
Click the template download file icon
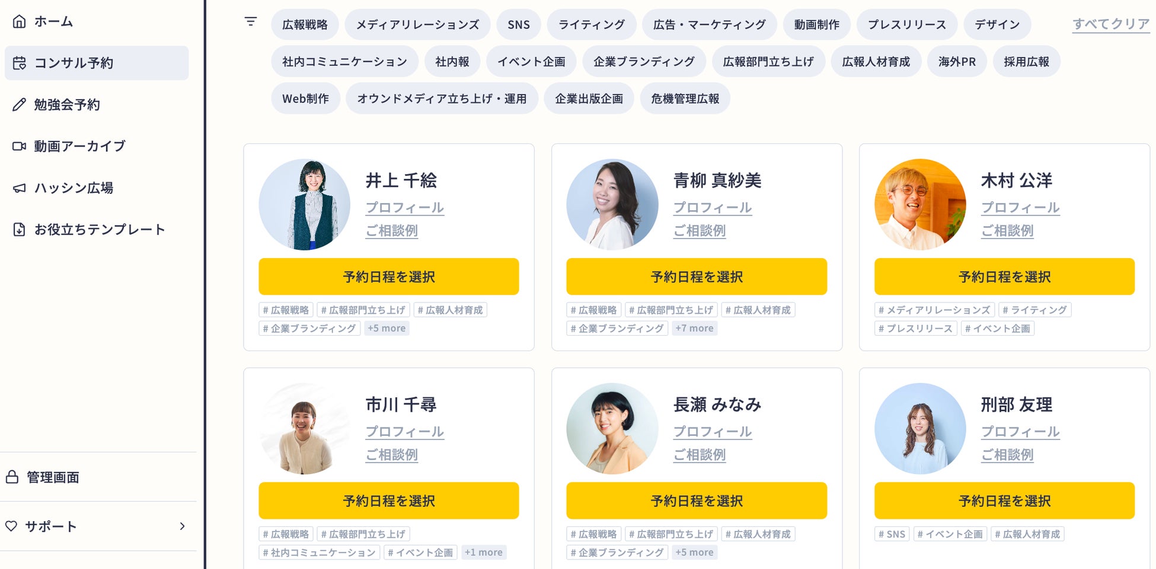[19, 230]
